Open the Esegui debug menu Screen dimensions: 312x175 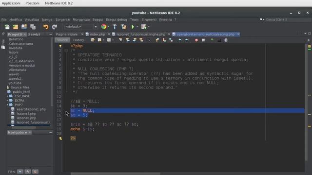pyautogui.click(x=117, y=19)
